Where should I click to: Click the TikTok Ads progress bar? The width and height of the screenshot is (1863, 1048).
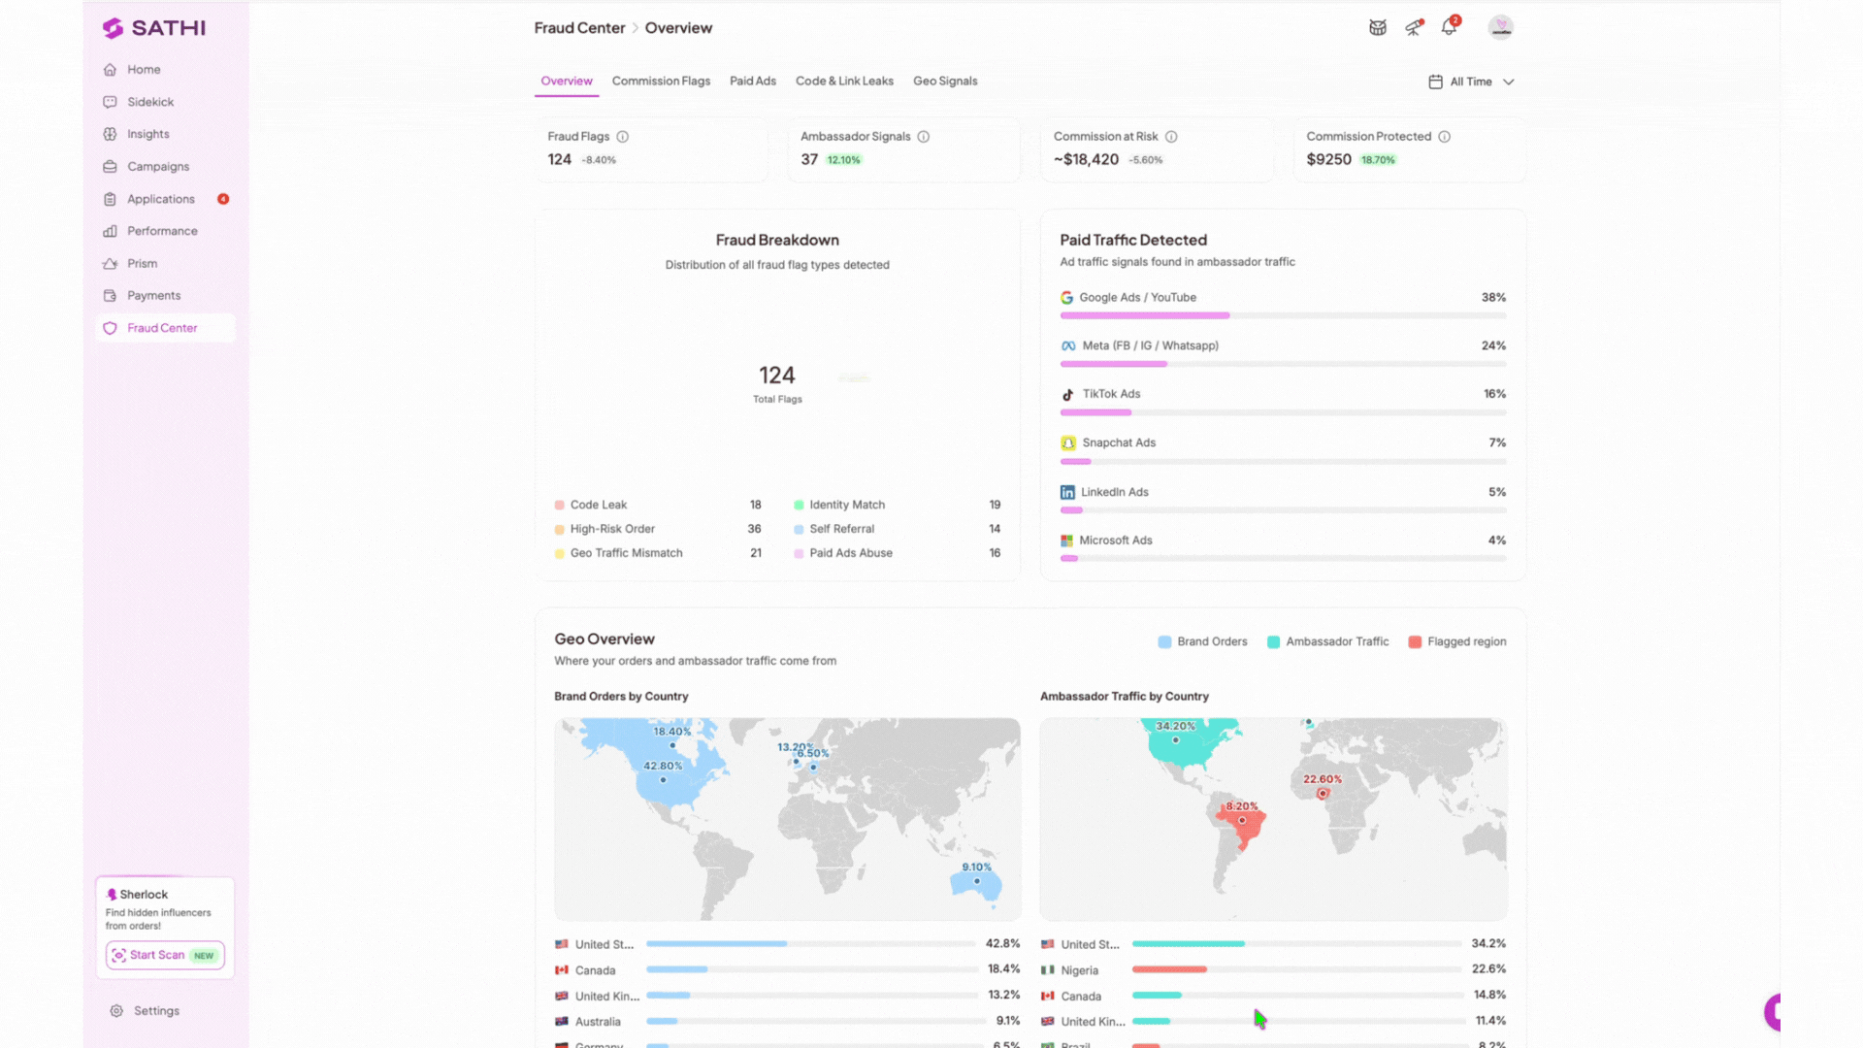click(1283, 412)
